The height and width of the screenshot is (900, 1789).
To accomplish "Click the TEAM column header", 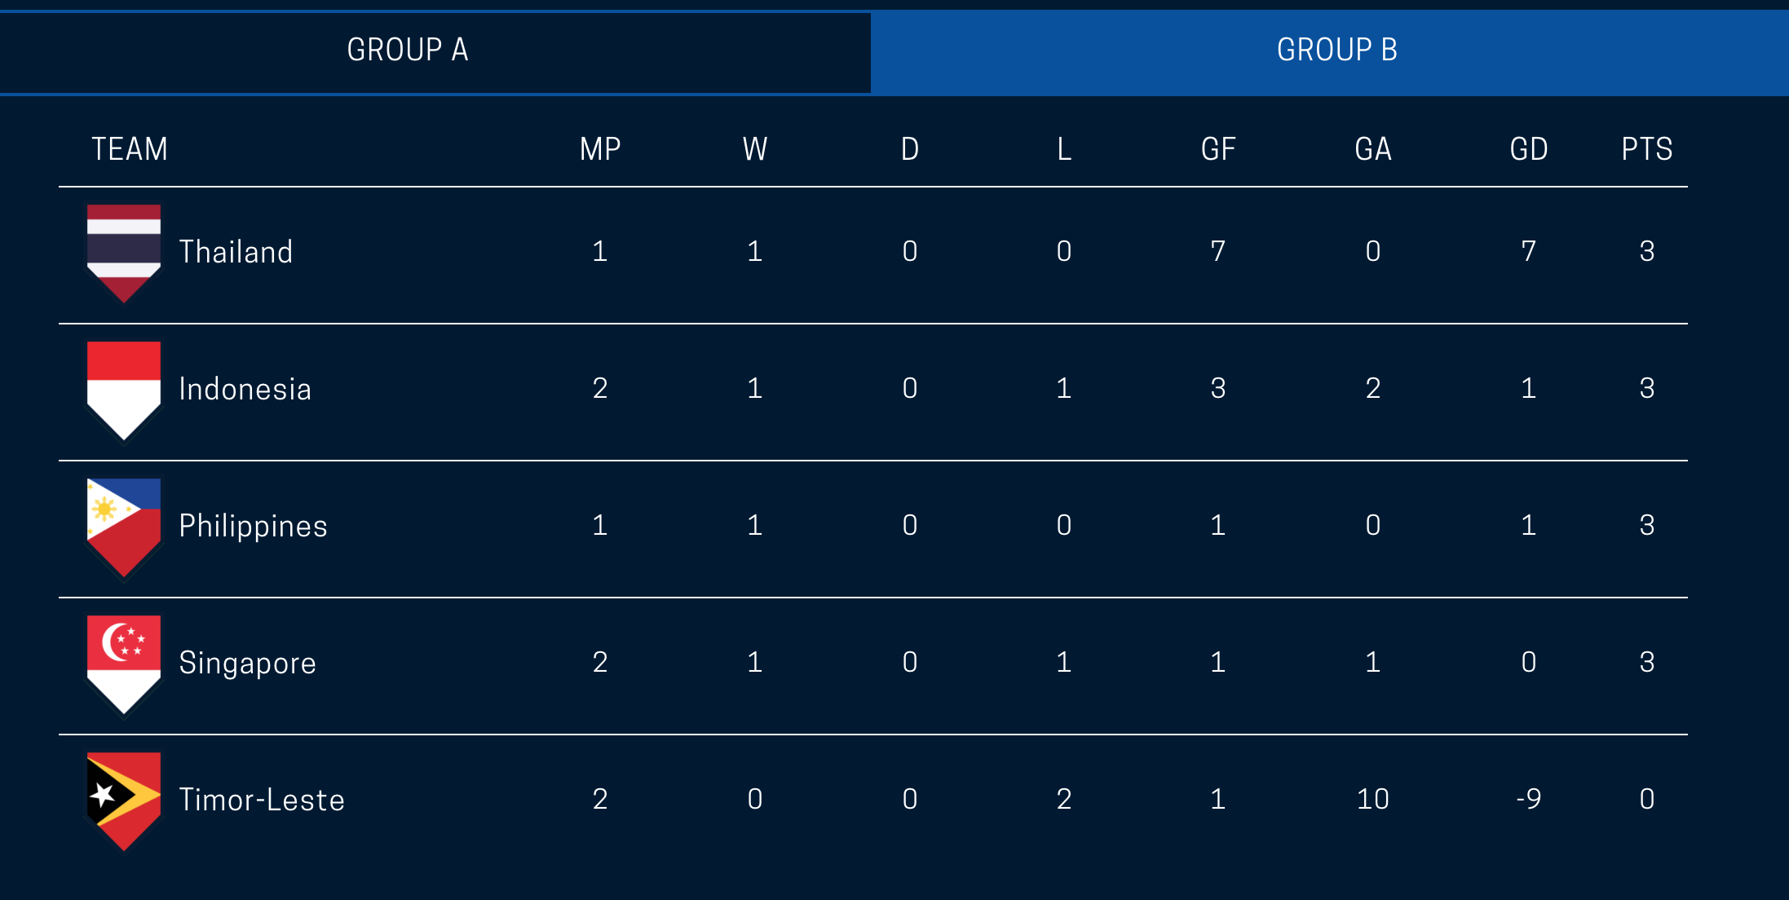I will pyautogui.click(x=130, y=149).
